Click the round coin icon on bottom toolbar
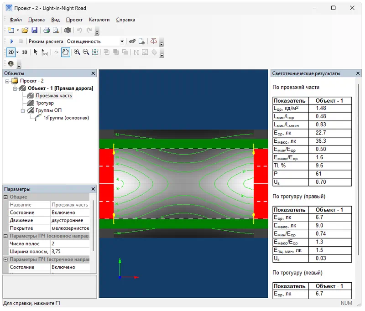This screenshot has width=365, height=311. coord(11,63)
